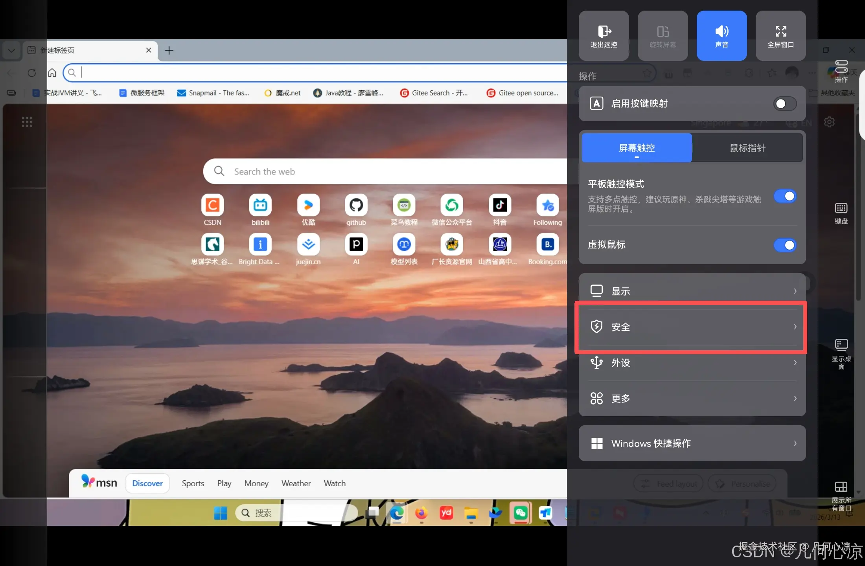Open the Weather link in msn bar

tap(296, 483)
